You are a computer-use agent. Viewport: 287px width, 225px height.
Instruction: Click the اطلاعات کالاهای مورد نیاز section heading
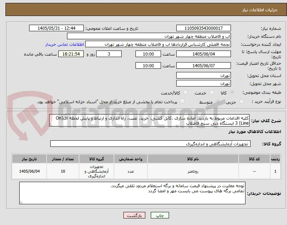[x=255, y=132]
